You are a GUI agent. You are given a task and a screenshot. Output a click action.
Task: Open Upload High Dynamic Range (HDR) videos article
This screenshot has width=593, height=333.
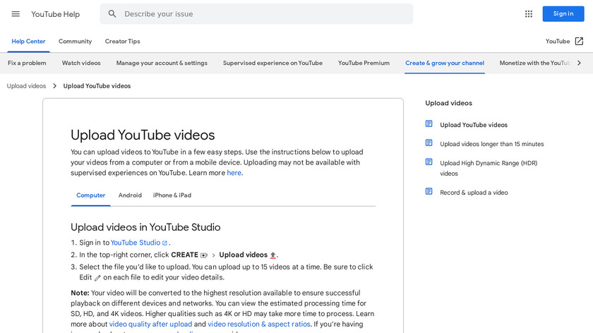(489, 168)
